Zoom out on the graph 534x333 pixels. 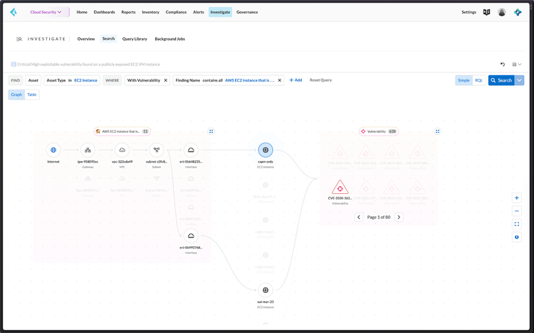point(517,211)
